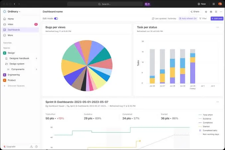Toggle Non-working days legend item
The height and width of the screenshot is (150, 225).
(x=209, y=134)
